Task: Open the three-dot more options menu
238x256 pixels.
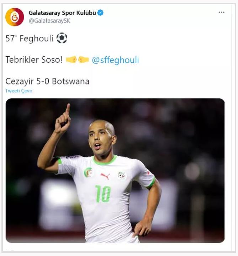Action: point(221,12)
